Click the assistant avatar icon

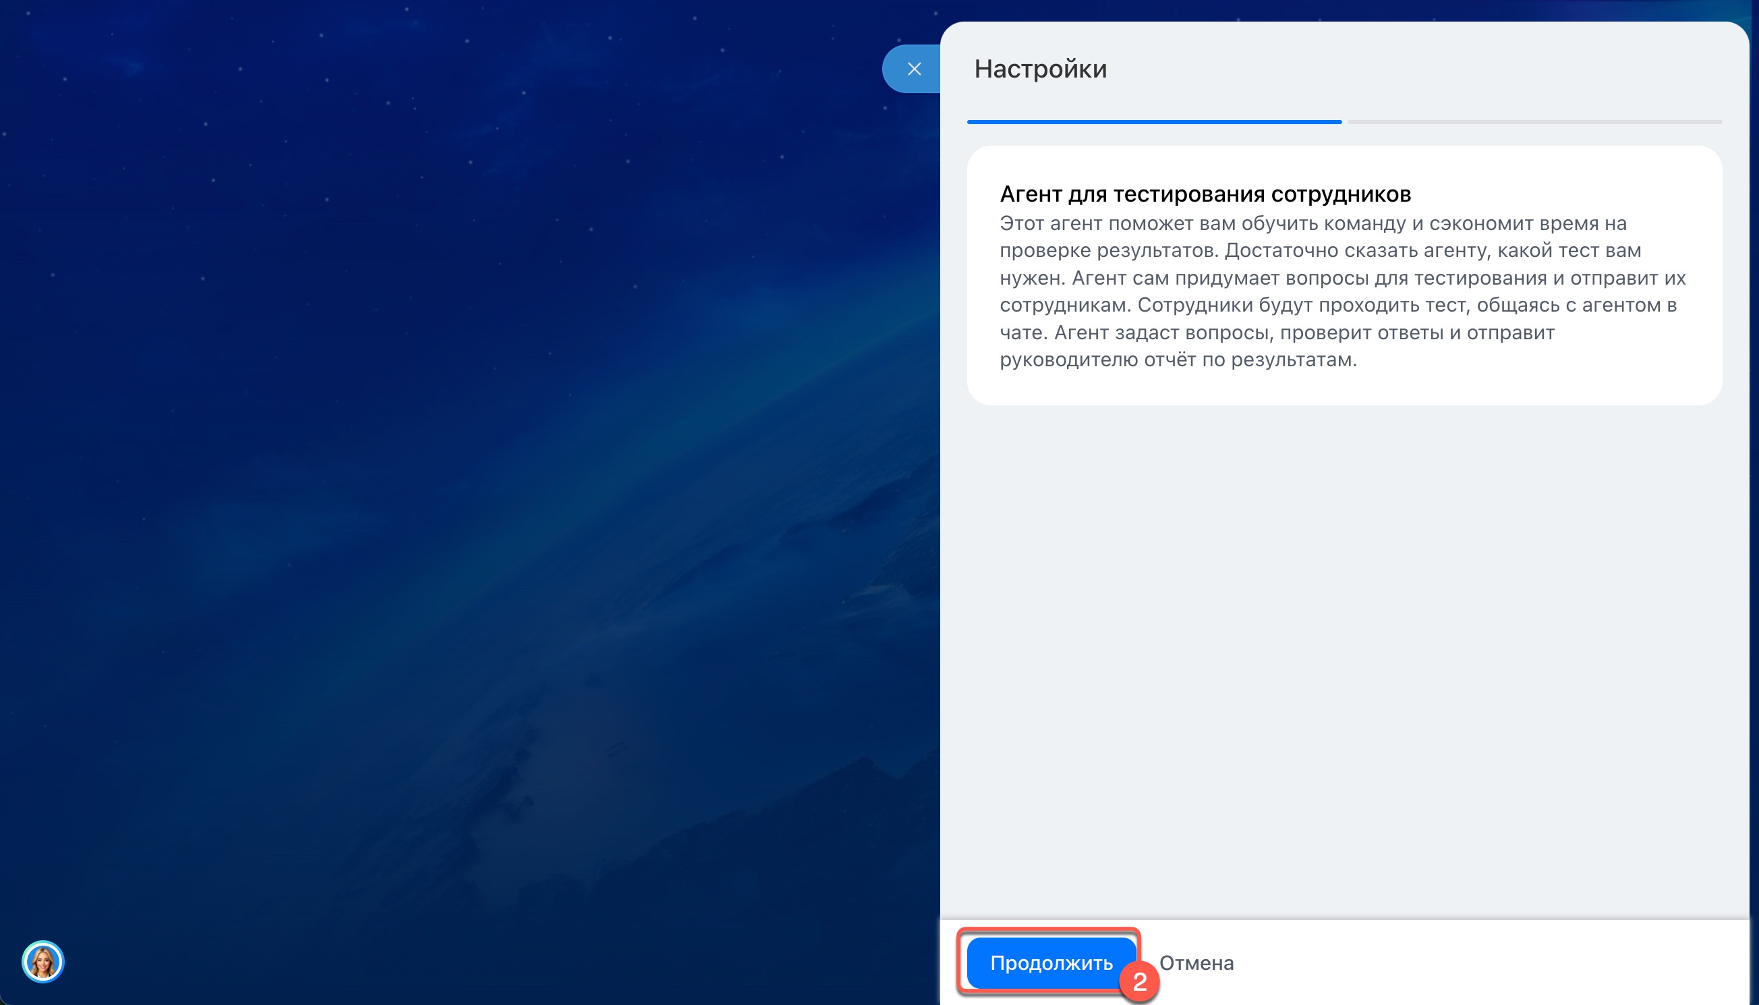[42, 961]
